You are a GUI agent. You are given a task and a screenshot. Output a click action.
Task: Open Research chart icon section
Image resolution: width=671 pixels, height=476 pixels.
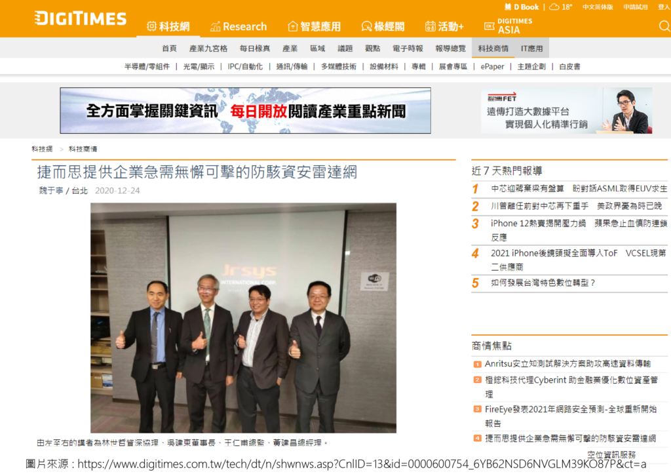(239, 26)
